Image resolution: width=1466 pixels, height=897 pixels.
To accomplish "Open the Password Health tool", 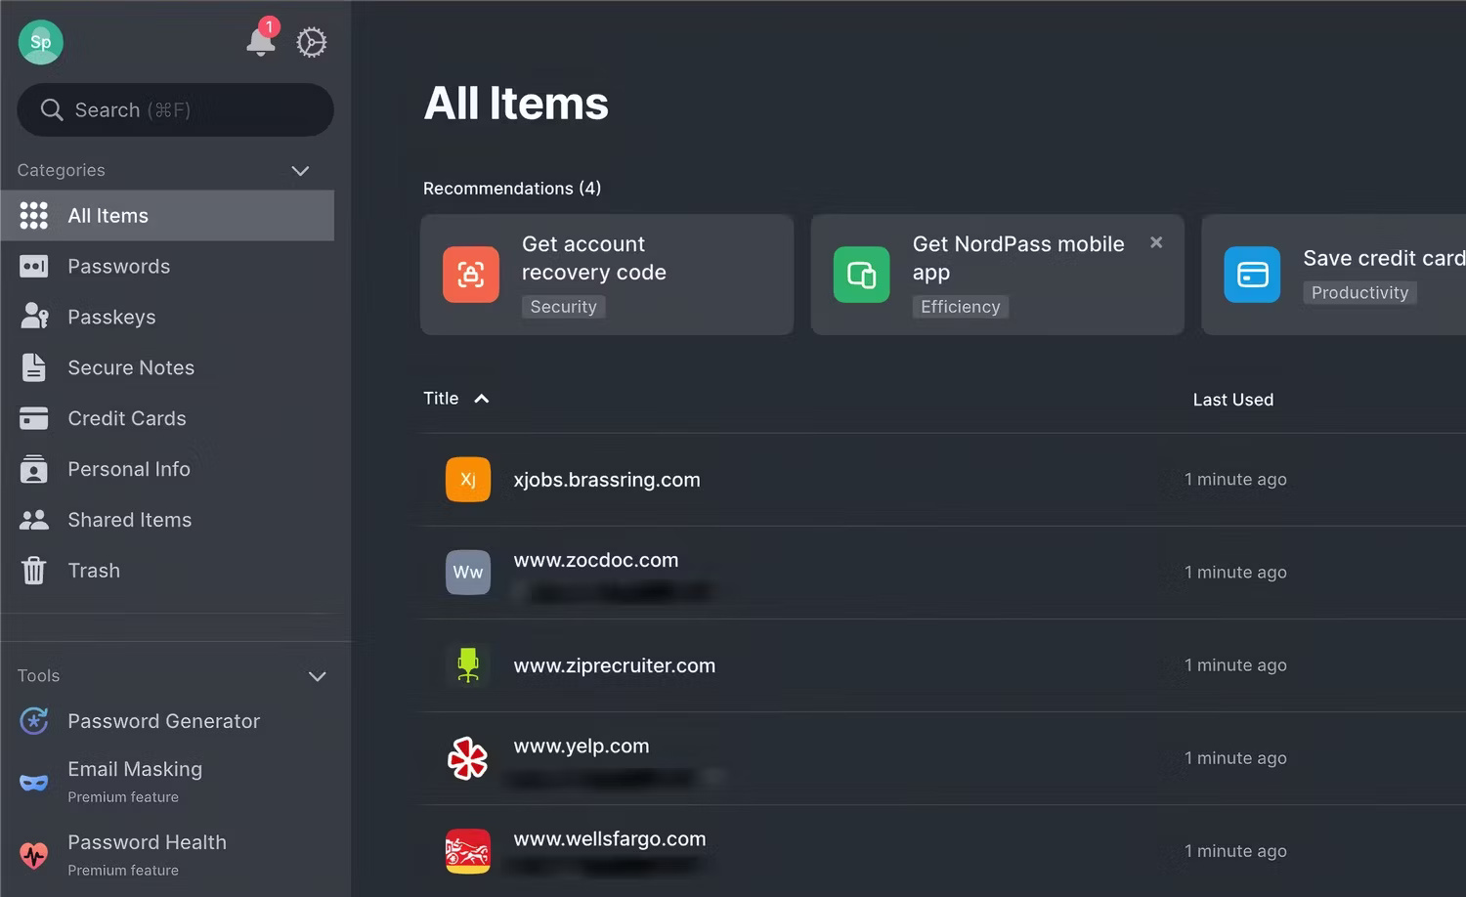I will tap(167, 855).
